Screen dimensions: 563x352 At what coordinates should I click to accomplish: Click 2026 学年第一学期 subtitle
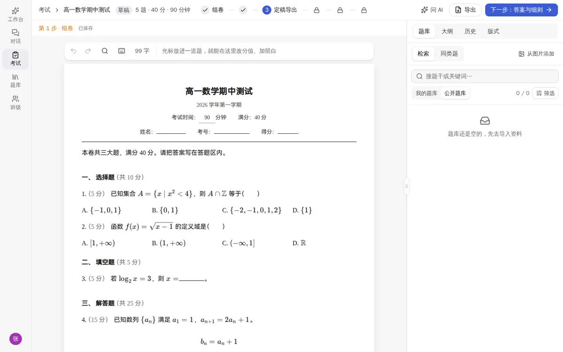pos(219,105)
